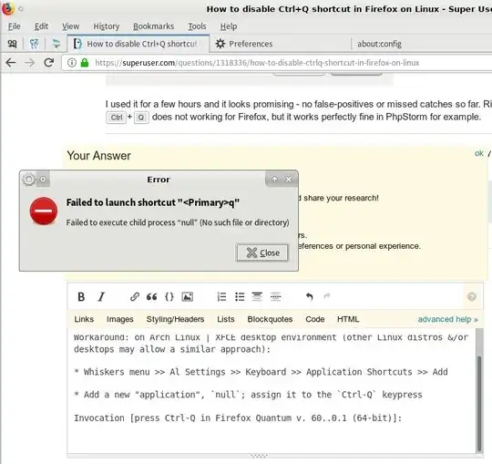Click the editor resize grip handle

[259, 456]
